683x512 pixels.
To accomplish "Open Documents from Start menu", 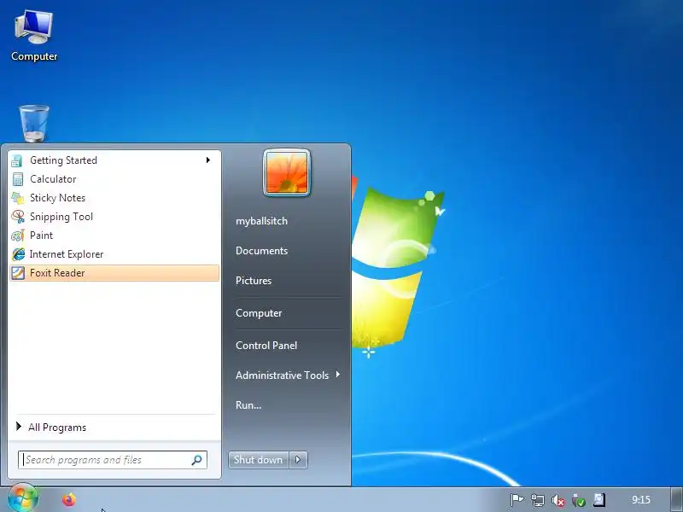I will click(x=261, y=251).
